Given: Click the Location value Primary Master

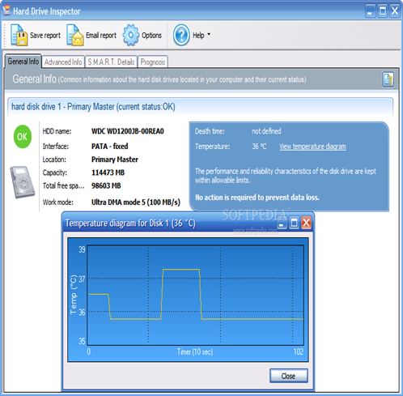Looking at the screenshot, I should (115, 160).
